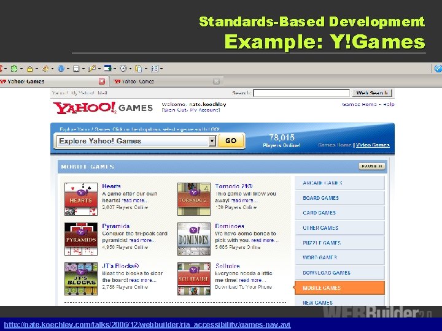Open the JT's Blocks title link
The height and width of the screenshot is (331, 442).
120,266
